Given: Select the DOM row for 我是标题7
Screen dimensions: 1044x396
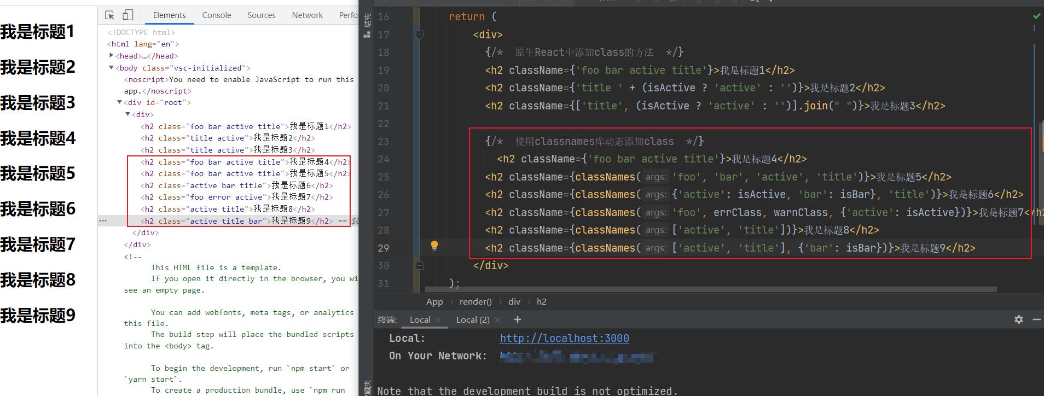Looking at the screenshot, I should [237, 197].
